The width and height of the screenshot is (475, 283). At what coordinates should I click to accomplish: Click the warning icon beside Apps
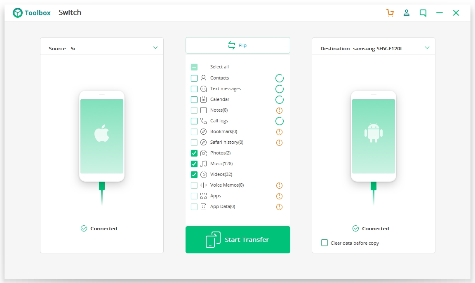click(x=279, y=196)
